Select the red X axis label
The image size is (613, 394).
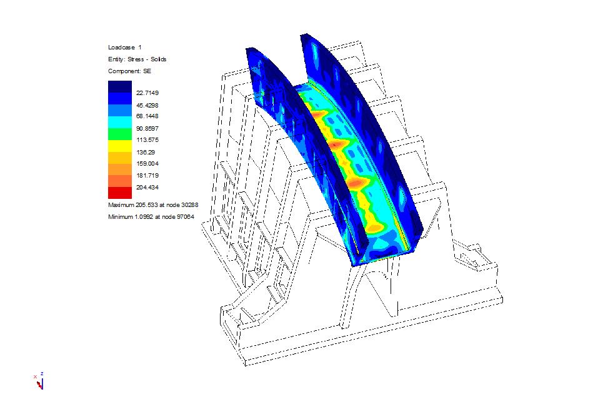point(36,376)
